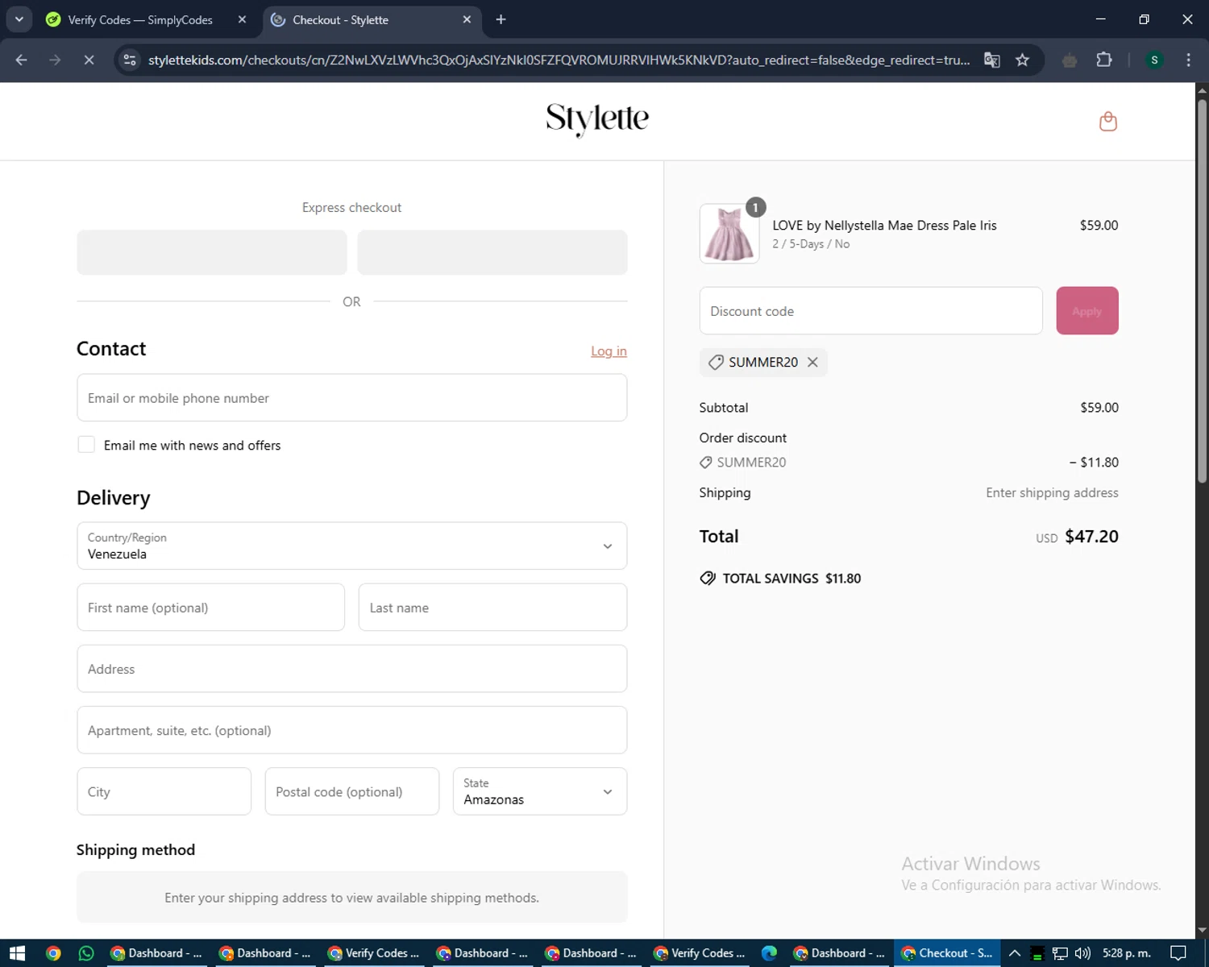
Task: Open the Chrome profile S avatar
Action: pyautogui.click(x=1154, y=60)
